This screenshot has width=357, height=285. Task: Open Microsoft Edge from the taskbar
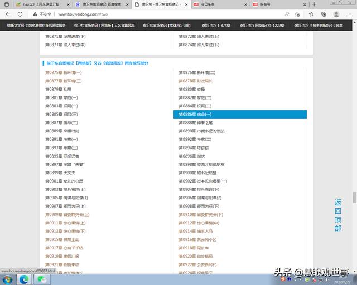pyautogui.click(x=23, y=279)
